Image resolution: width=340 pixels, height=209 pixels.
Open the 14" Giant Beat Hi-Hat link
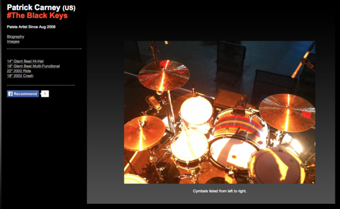(x=25, y=61)
